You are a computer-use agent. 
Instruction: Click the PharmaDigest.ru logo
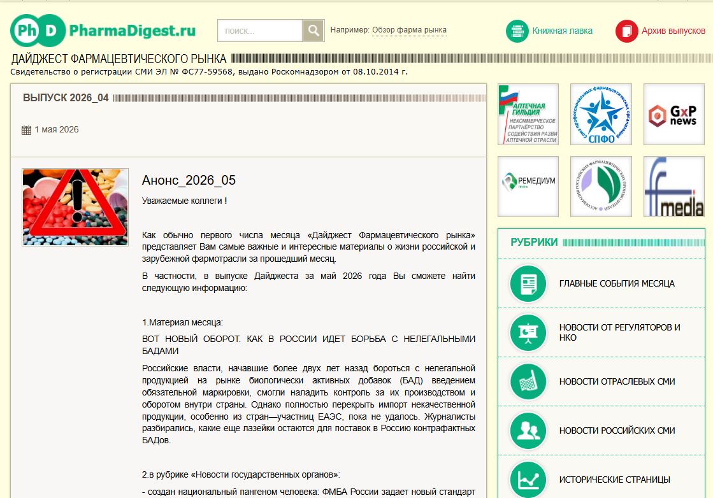pos(103,31)
